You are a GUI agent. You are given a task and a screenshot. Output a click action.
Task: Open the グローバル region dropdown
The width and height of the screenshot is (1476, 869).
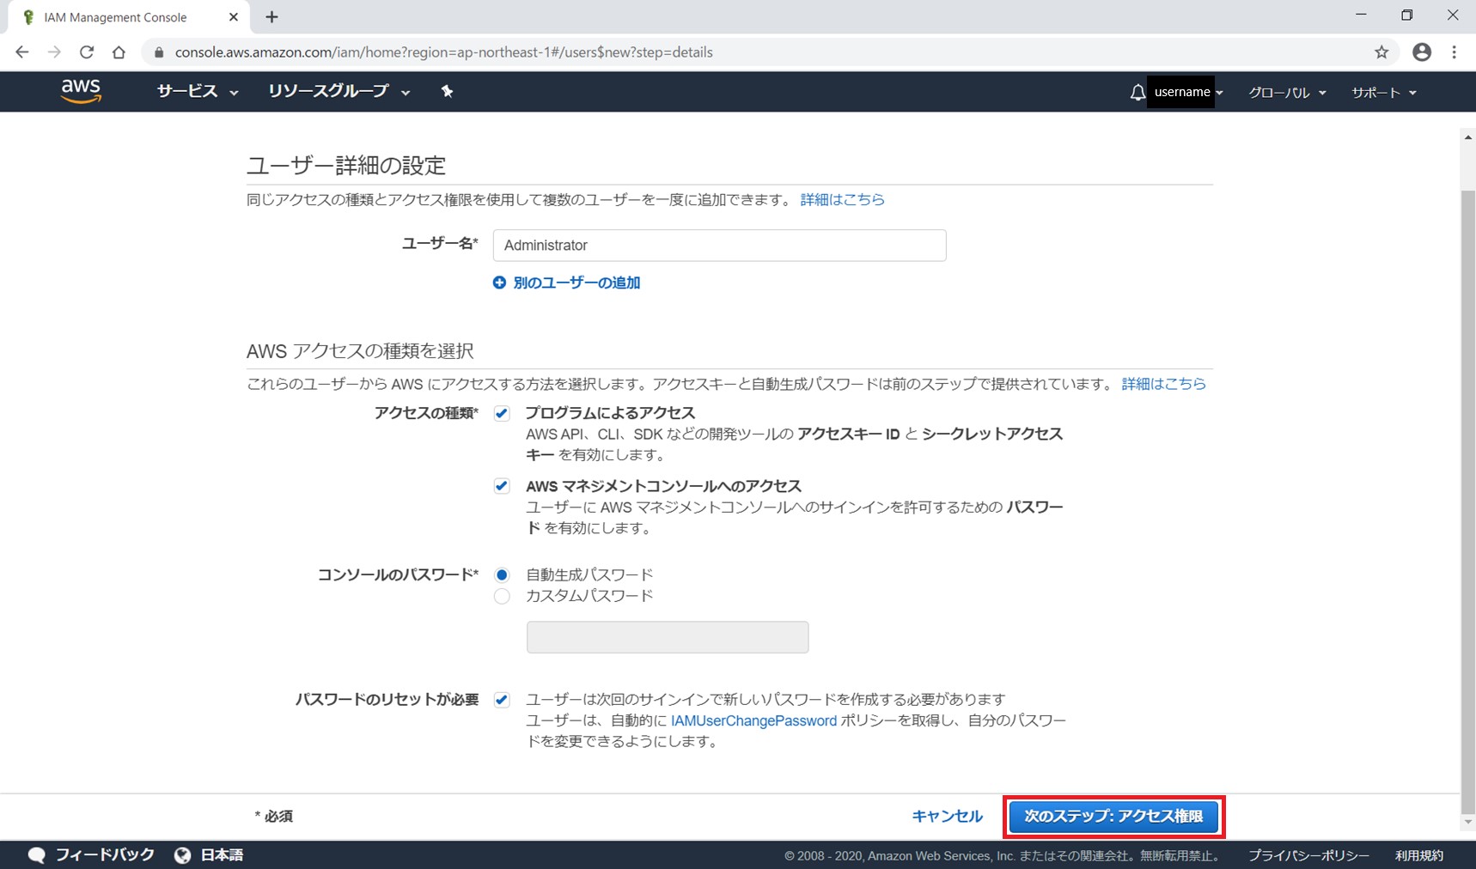[x=1287, y=92]
